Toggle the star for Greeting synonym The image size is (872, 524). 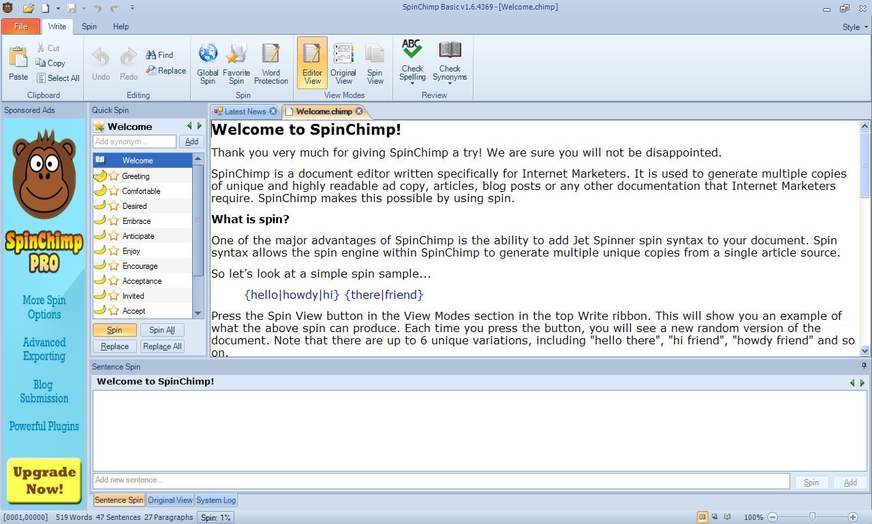coord(114,176)
